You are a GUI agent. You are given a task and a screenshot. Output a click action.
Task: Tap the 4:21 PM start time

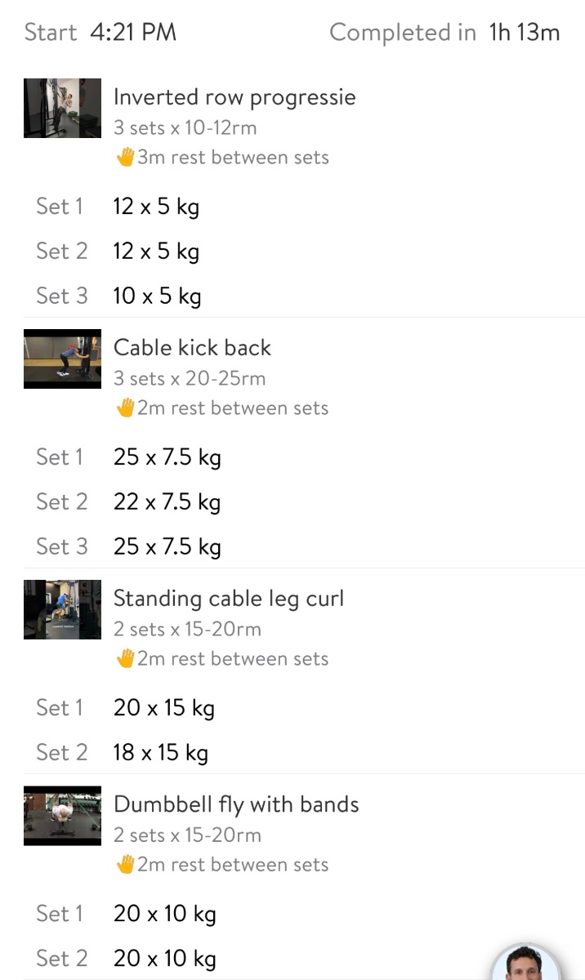(x=133, y=33)
